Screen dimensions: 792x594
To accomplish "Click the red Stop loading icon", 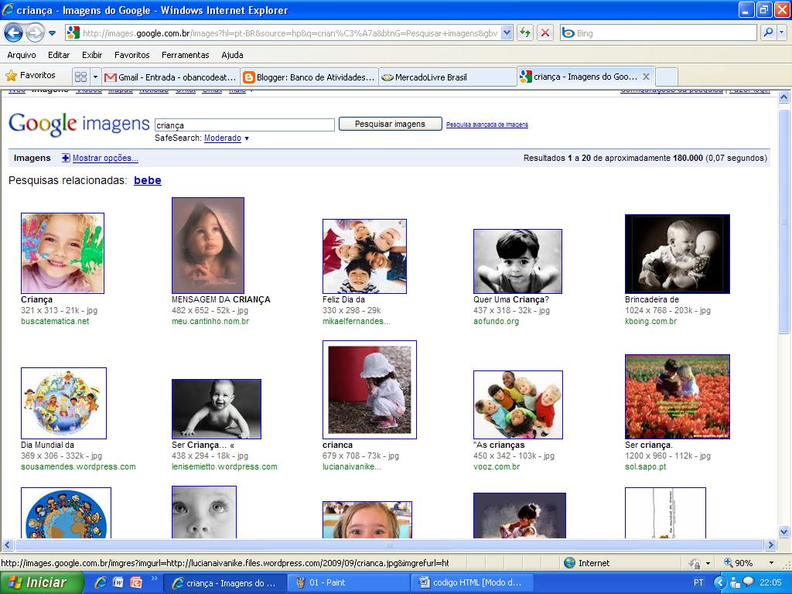I will click(x=545, y=32).
